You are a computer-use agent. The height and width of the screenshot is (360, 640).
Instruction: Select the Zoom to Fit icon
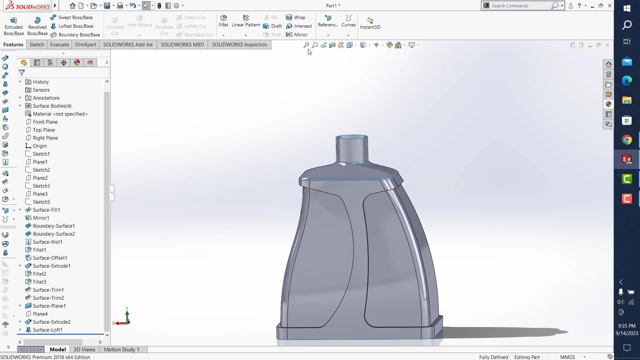(x=306, y=45)
